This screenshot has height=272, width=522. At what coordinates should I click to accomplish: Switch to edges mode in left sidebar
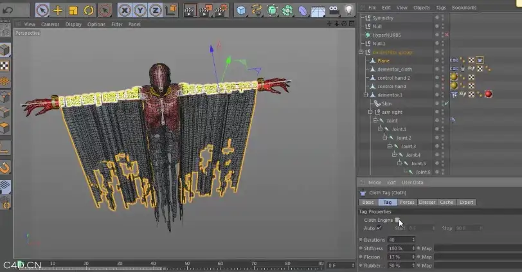click(5, 113)
